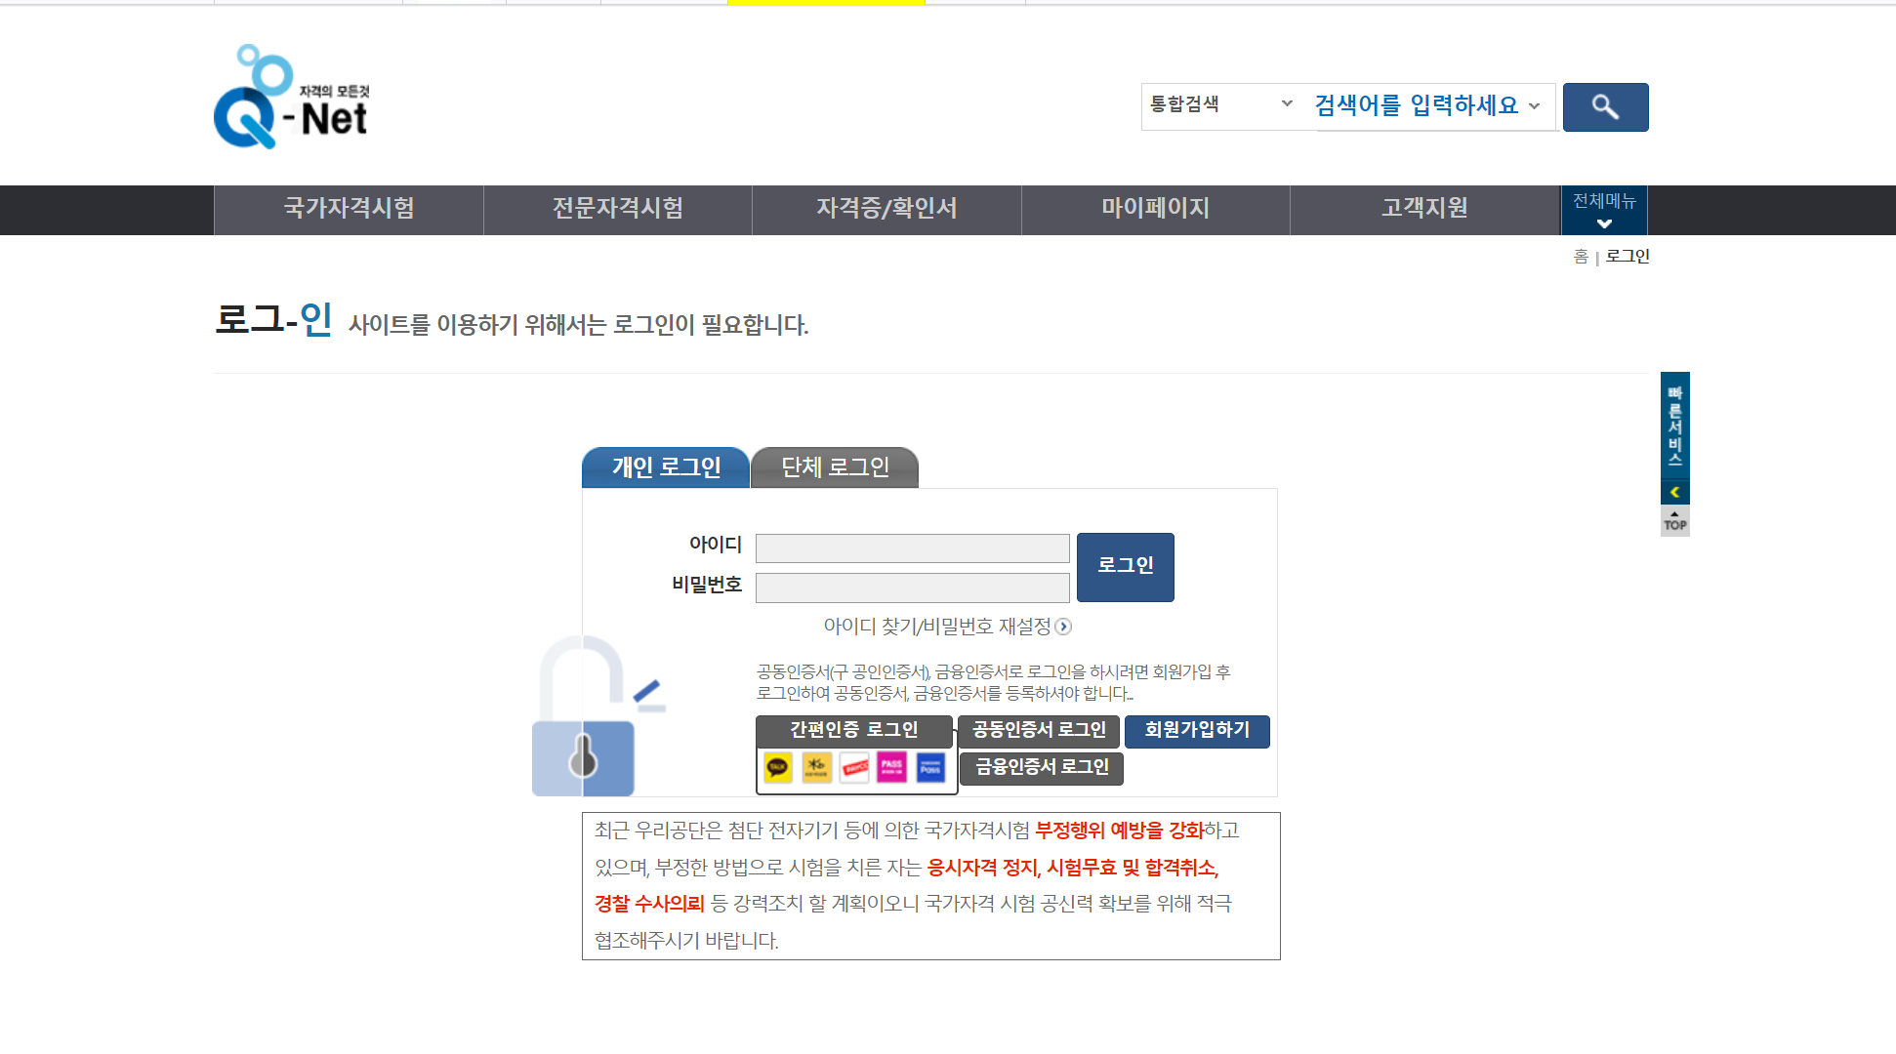Open the 마이페이지 menu
1896x1054 pixels.
coord(1155,209)
